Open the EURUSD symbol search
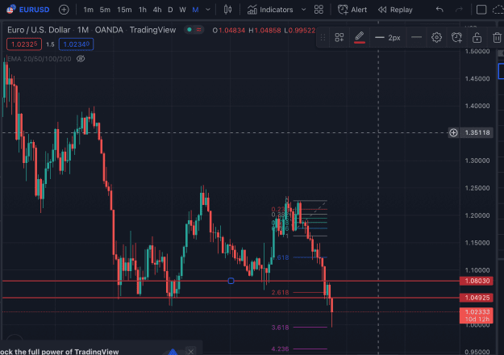The height and width of the screenshot is (355, 504). click(x=28, y=10)
